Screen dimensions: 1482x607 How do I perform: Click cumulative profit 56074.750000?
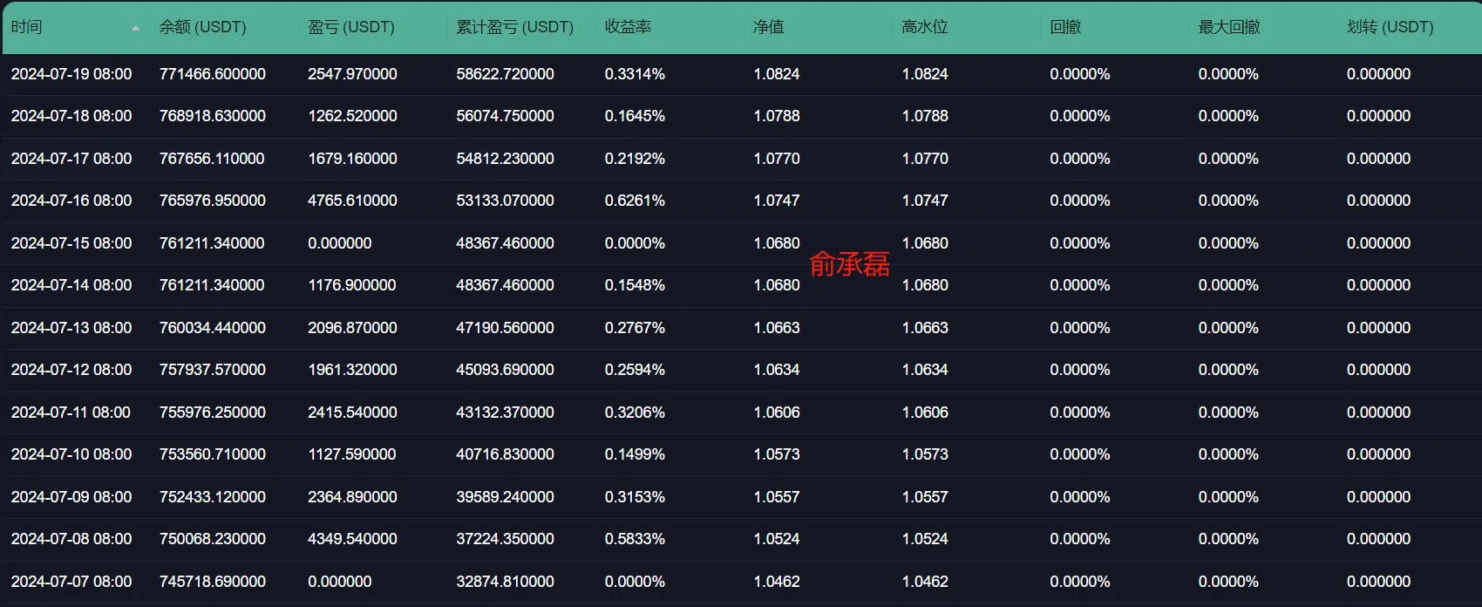(x=505, y=116)
